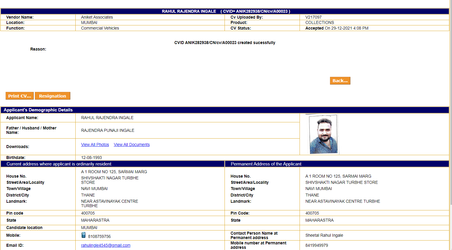The width and height of the screenshot is (452, 250).
Task: Open the View All Documents link
Action: coord(131,145)
